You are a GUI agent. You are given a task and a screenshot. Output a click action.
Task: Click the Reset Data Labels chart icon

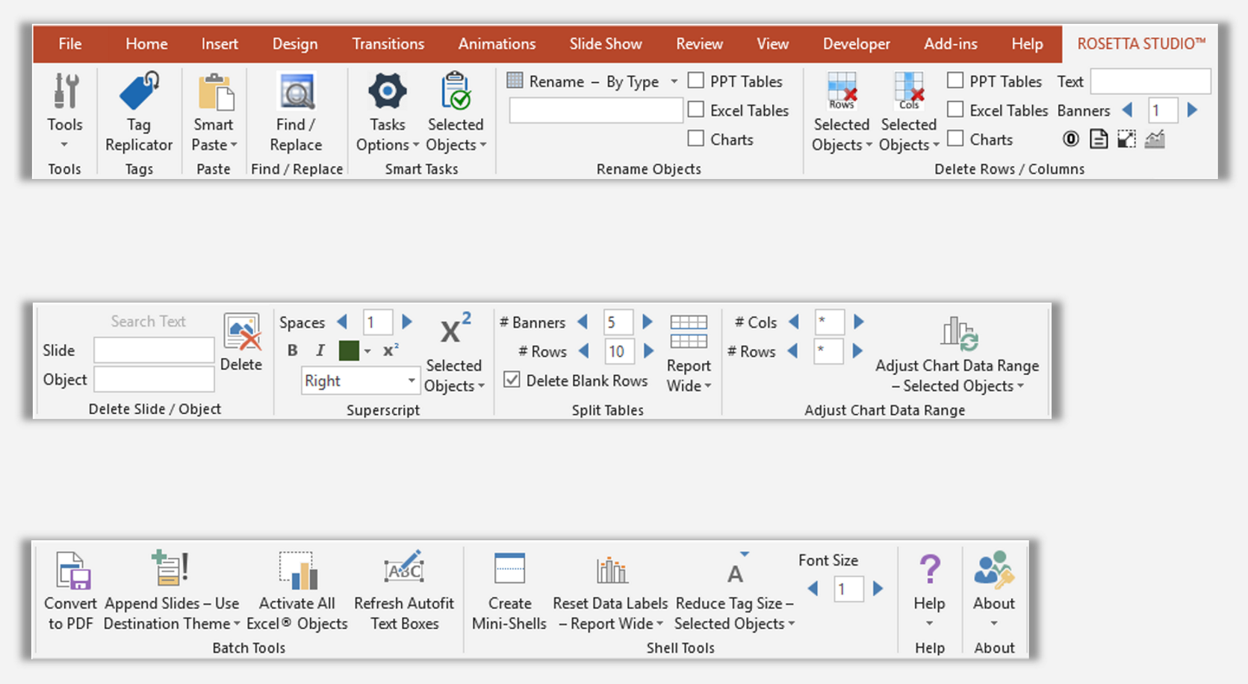[612, 571]
